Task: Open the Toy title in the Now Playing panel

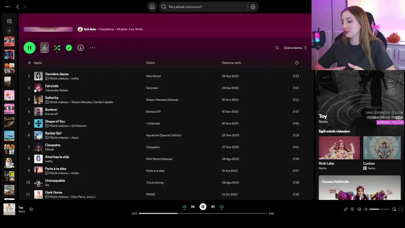Action: 323,116
